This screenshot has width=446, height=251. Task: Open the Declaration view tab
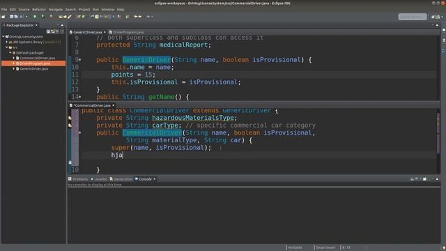121,179
